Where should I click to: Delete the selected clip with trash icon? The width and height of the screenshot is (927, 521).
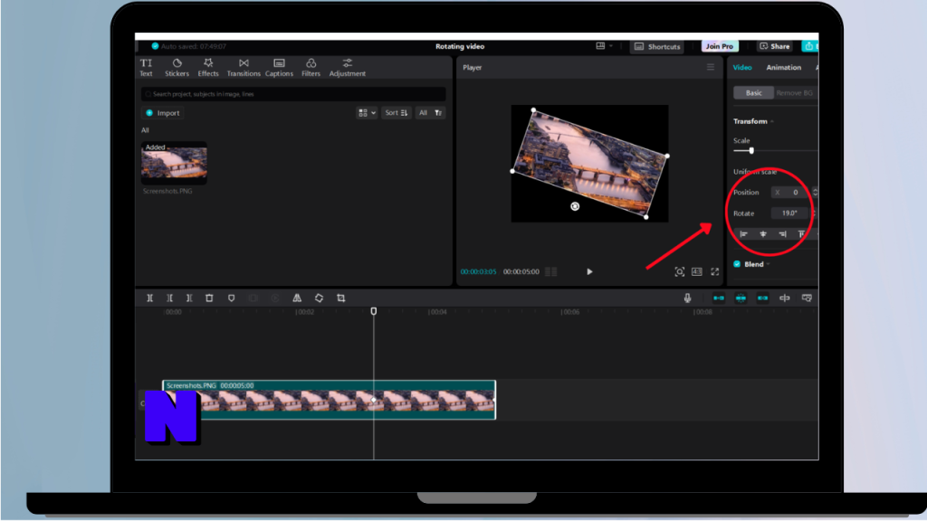pos(209,298)
